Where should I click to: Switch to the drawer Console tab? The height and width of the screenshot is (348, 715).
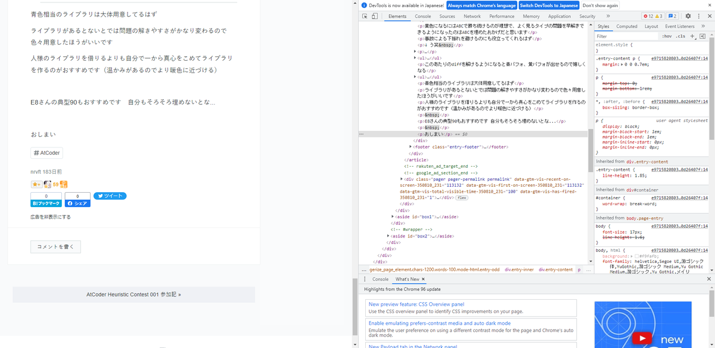pyautogui.click(x=380, y=279)
